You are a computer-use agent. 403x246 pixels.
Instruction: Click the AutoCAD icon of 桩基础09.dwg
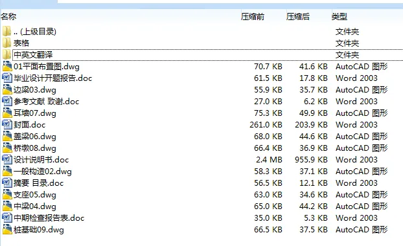tap(7, 230)
